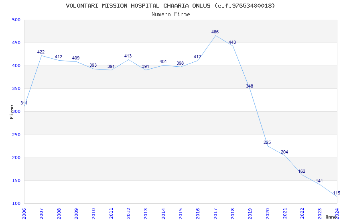Click the 401 value label

163,61
